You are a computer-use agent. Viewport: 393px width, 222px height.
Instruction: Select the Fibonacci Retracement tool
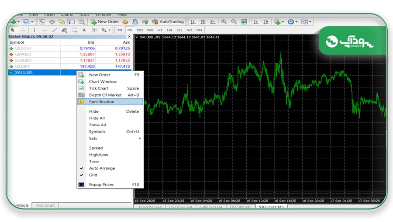tap(74, 30)
